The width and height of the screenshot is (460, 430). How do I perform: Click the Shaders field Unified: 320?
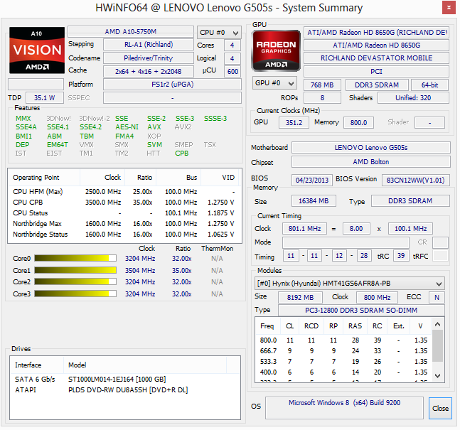click(413, 98)
